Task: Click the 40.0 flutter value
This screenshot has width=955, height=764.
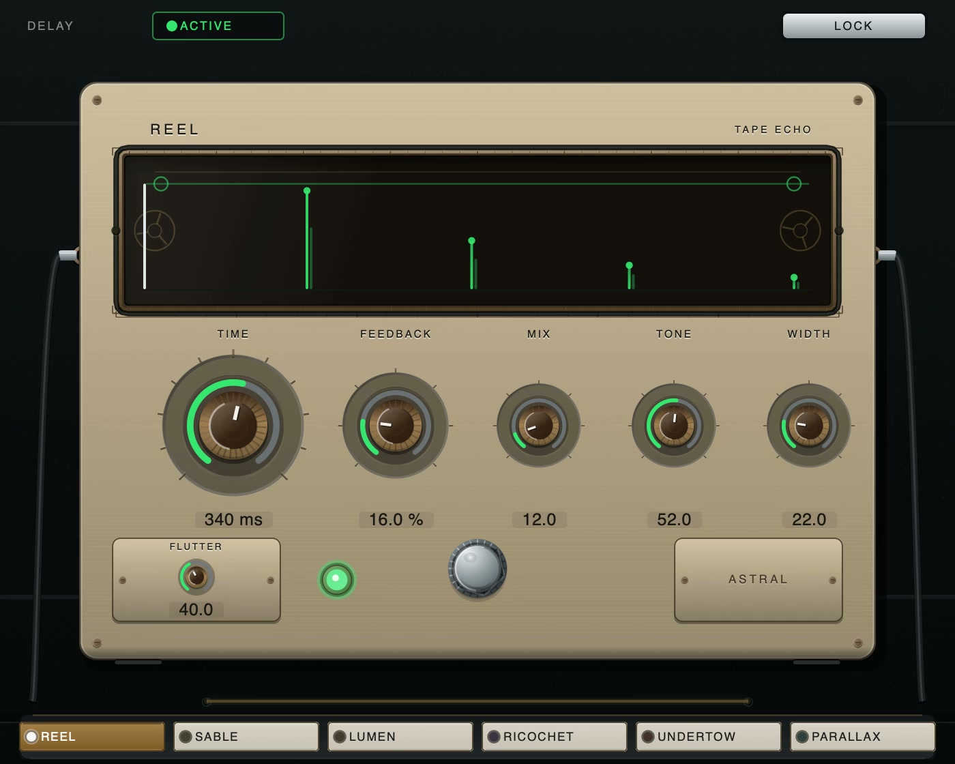Action: coord(196,610)
